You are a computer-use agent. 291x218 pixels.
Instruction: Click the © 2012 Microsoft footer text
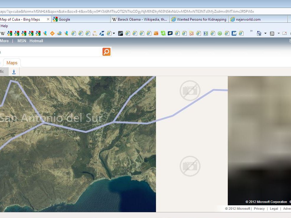pos(238,209)
